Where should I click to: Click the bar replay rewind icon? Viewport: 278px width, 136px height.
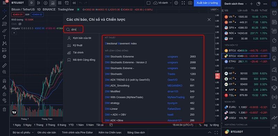74,3
